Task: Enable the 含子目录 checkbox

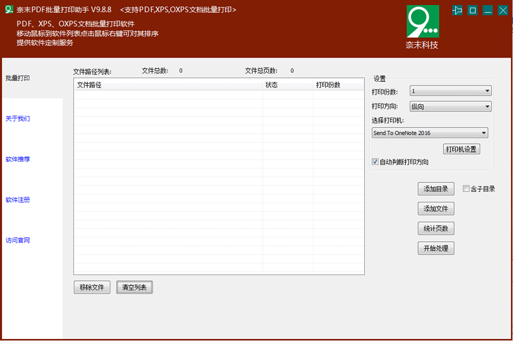Action: point(466,189)
